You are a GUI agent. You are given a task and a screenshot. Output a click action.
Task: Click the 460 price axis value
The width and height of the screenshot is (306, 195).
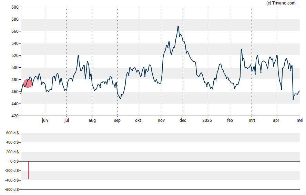click(15, 92)
